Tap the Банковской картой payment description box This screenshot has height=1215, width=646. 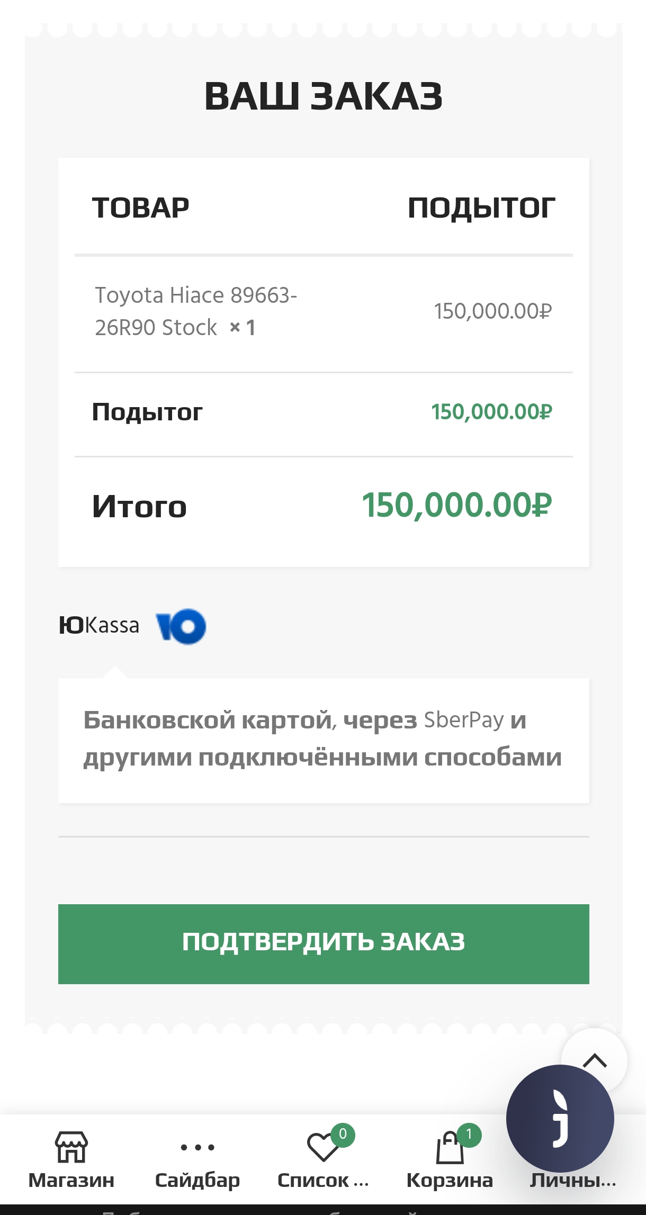[x=323, y=740]
